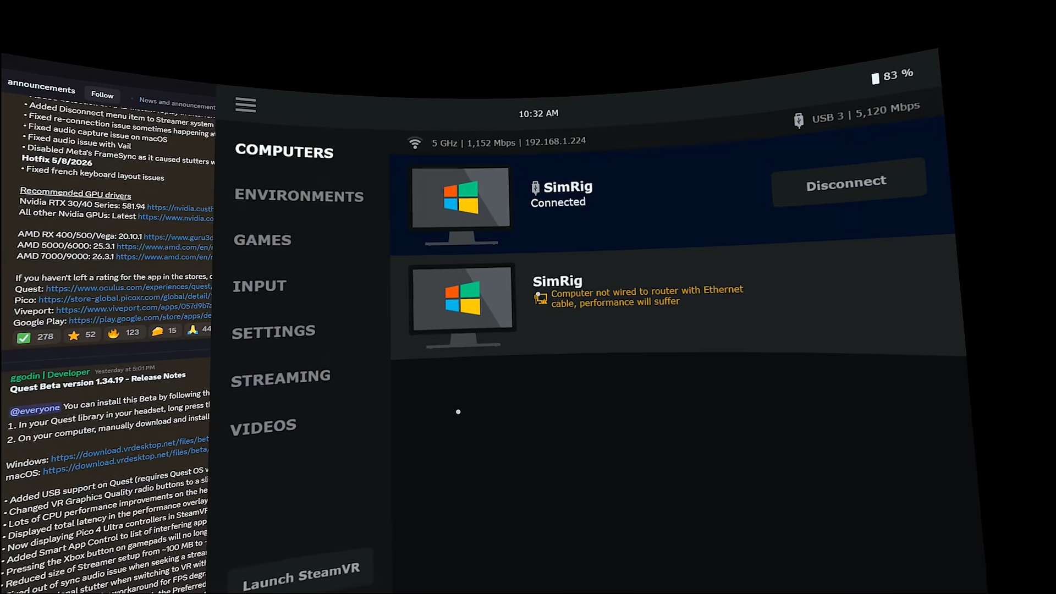Click the USB plug icon beside USB 3
This screenshot has width=1056, height=594.
[799, 120]
